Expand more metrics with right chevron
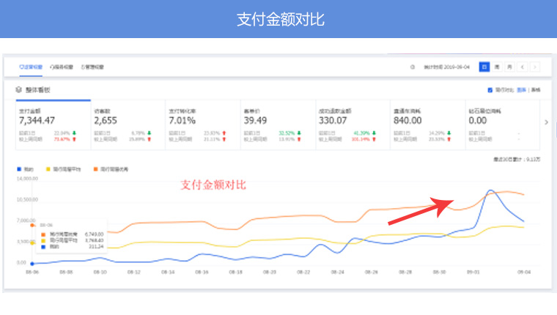This screenshot has height=315, width=557. pos(545,122)
